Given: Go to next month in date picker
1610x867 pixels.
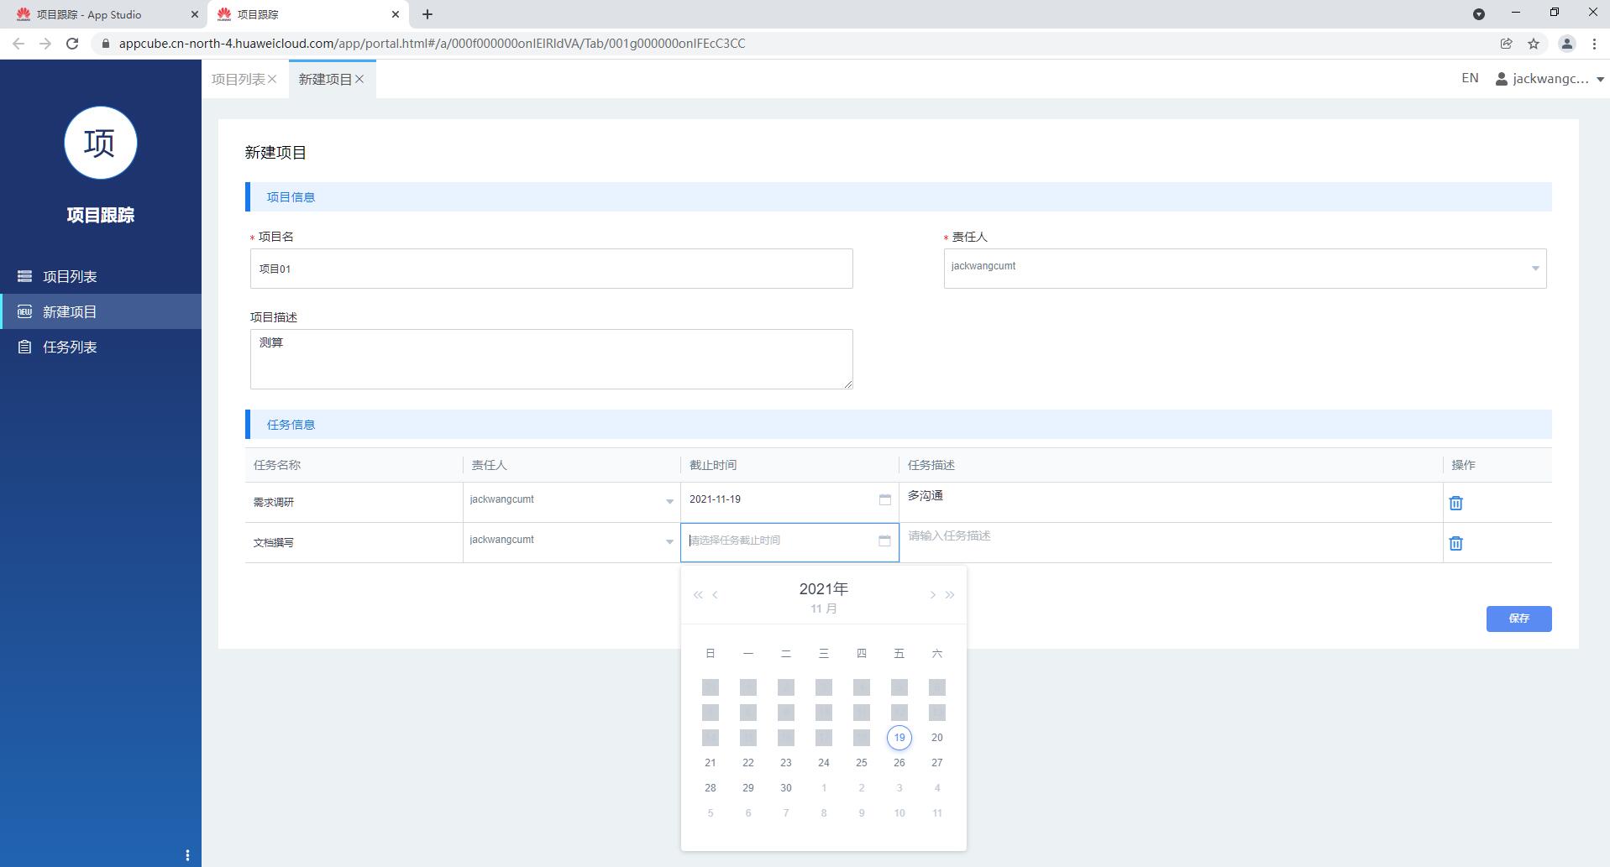Looking at the screenshot, I should [932, 595].
